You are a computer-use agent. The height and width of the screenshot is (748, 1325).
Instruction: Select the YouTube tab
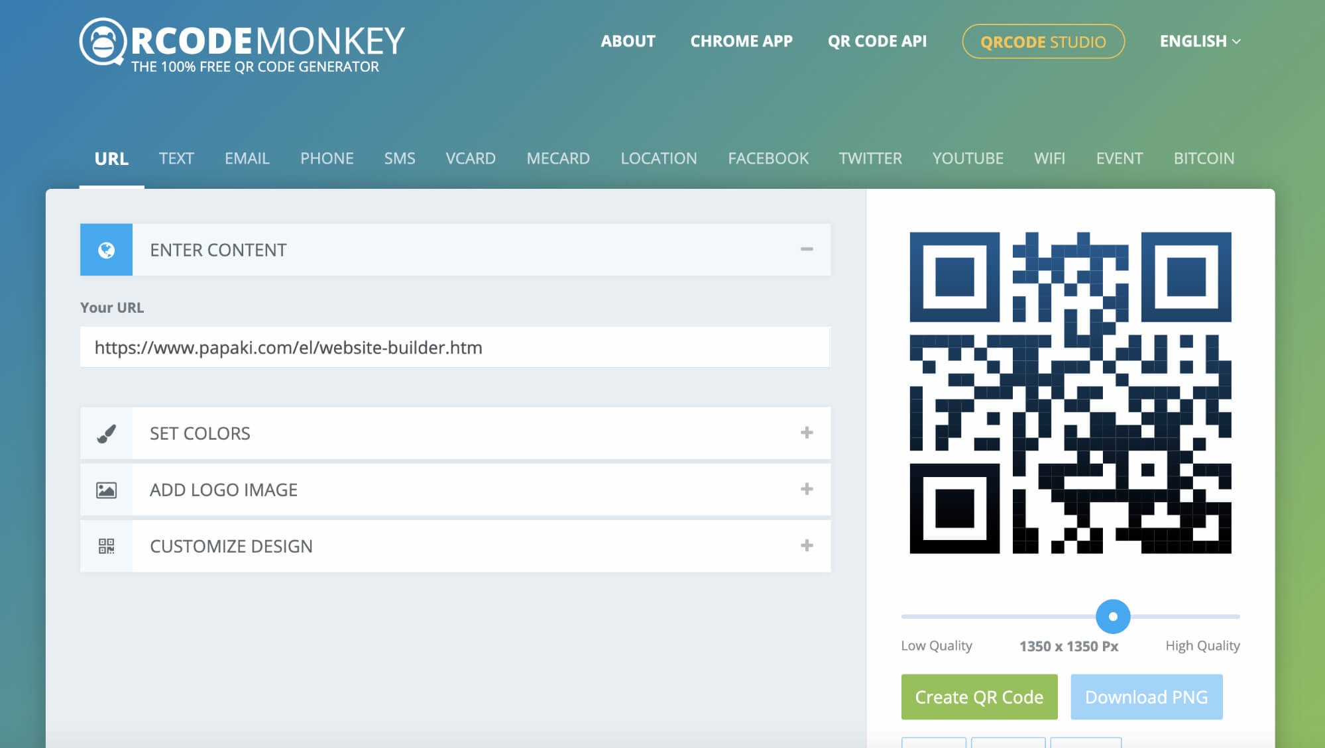pyautogui.click(x=968, y=158)
